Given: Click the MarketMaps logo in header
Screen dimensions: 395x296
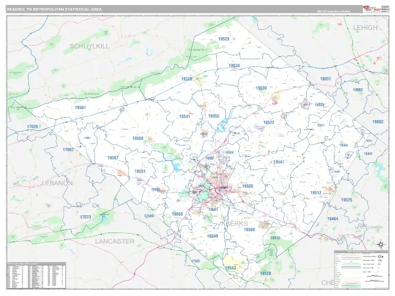Looking at the screenshot, I should pyautogui.click(x=372, y=9).
